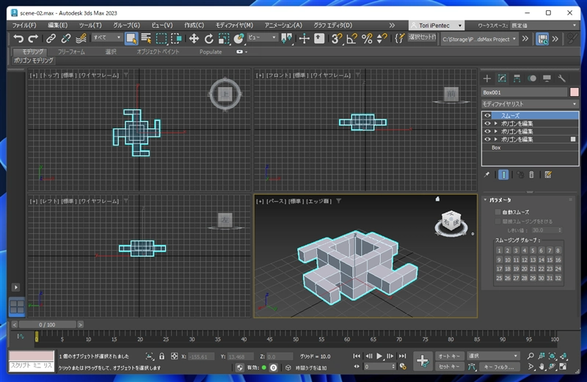This screenshot has height=382, width=587.
Task: Toggle オートキー auto key mode
Action: pyautogui.click(x=449, y=356)
